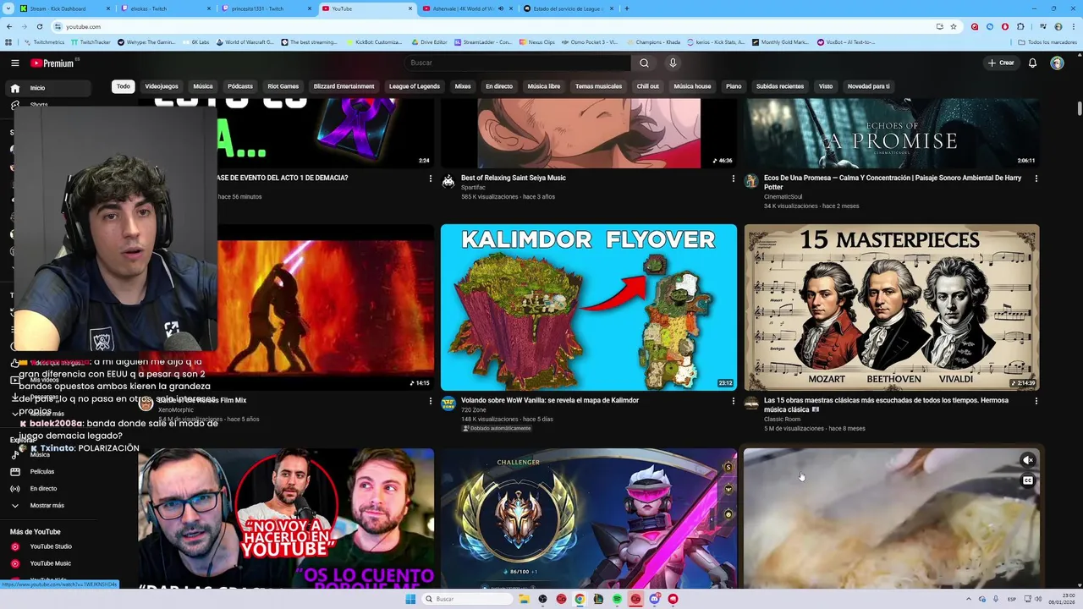Open File Explorer from the taskbar
The width and height of the screenshot is (1083, 609).
click(524, 599)
